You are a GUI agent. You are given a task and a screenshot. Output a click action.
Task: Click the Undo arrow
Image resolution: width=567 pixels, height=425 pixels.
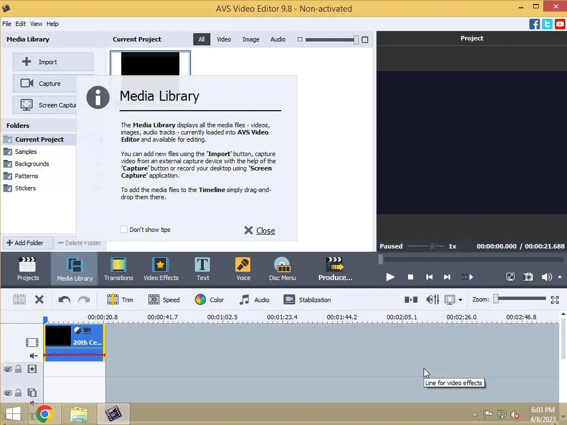(64, 299)
